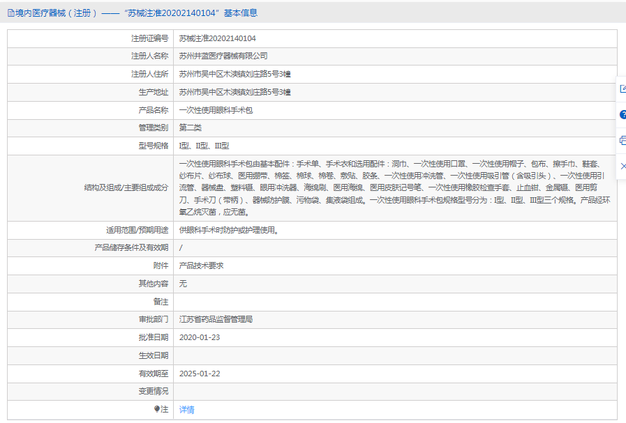Viewport: 626px width, 423px height.
Task: Click the printer icon on right sidebar
Action: 623,140
